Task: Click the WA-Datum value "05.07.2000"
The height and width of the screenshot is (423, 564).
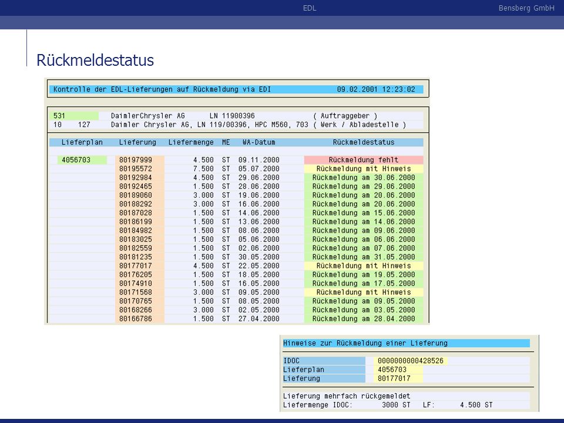Action: tap(259, 169)
